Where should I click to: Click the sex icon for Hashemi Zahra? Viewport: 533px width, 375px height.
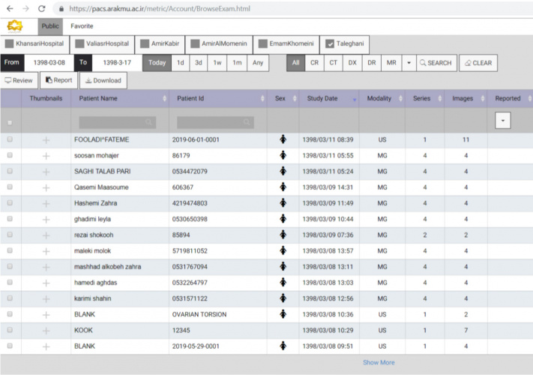tap(283, 203)
